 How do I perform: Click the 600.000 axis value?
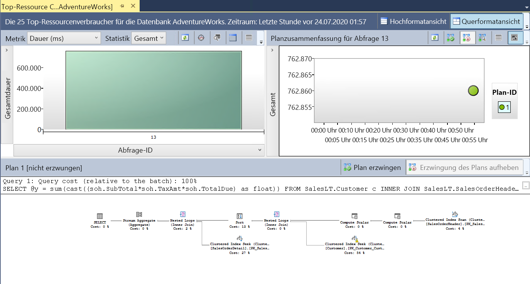(x=29, y=68)
